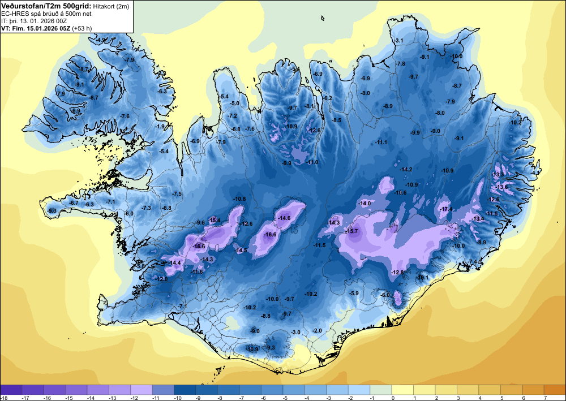Click the '-14.2' temperature reading
This screenshot has height=401, width=566.
[406, 169]
